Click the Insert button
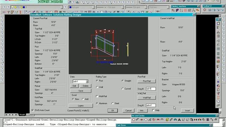226x127 pixels. [x=188, y=110]
